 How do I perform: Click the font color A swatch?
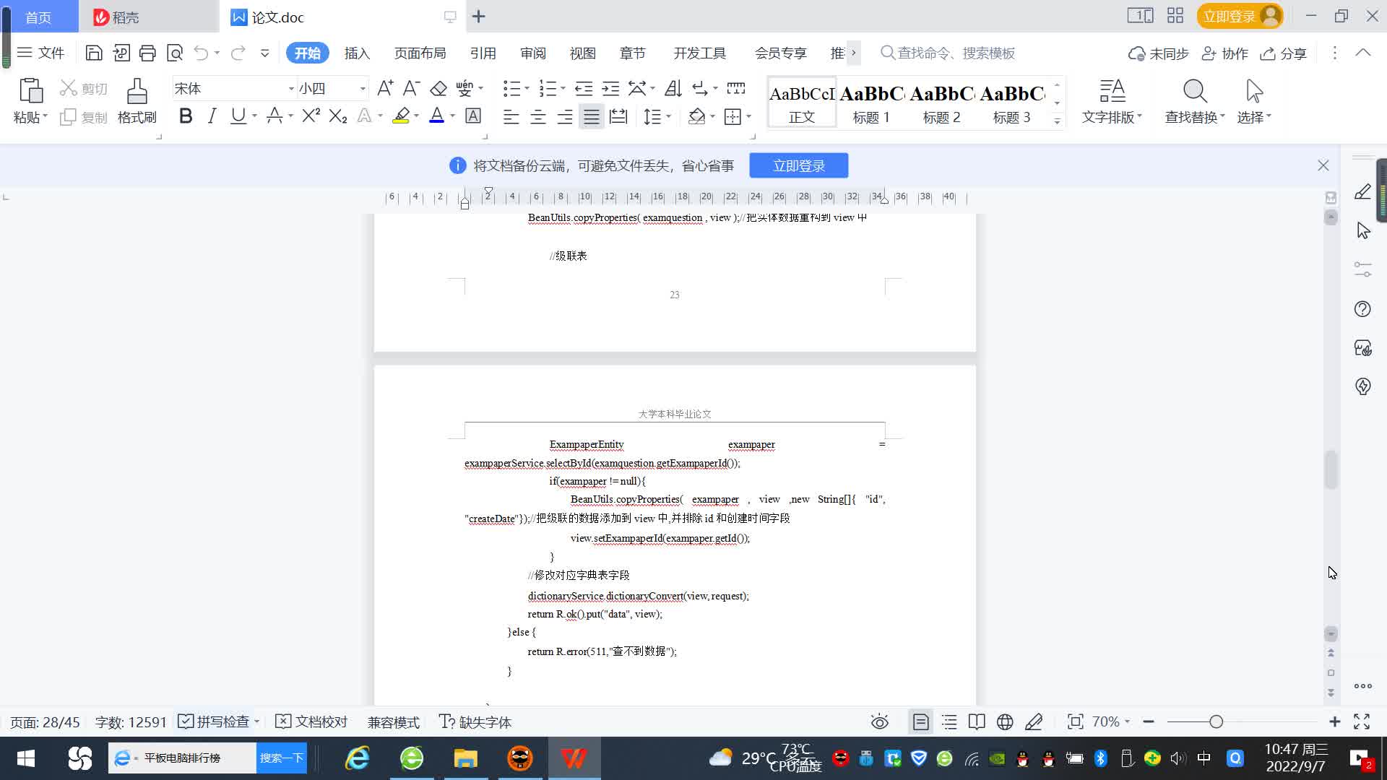(x=436, y=116)
